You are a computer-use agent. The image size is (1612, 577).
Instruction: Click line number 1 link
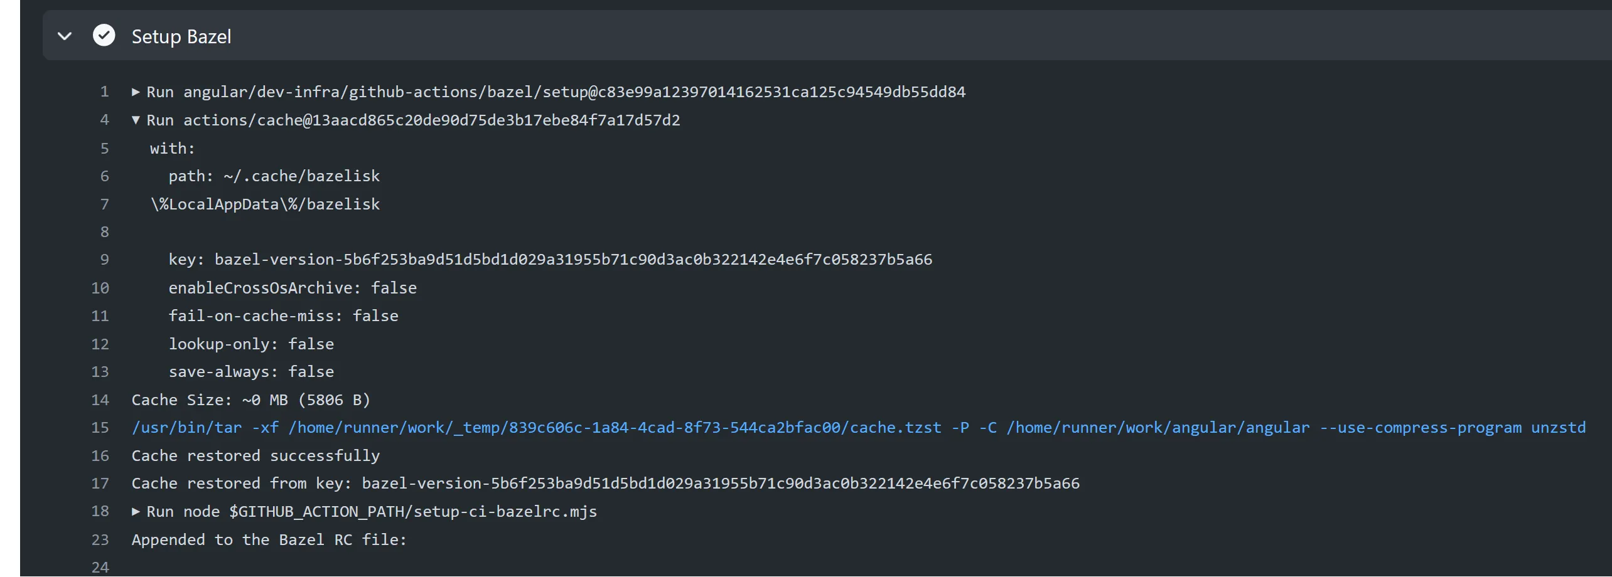[x=104, y=92]
